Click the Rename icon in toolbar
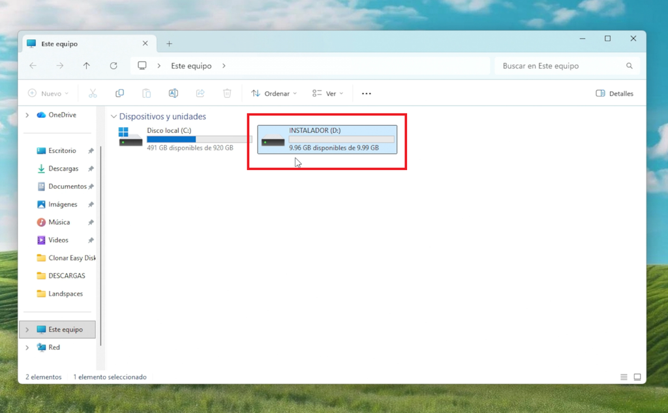The image size is (668, 413). click(x=174, y=93)
